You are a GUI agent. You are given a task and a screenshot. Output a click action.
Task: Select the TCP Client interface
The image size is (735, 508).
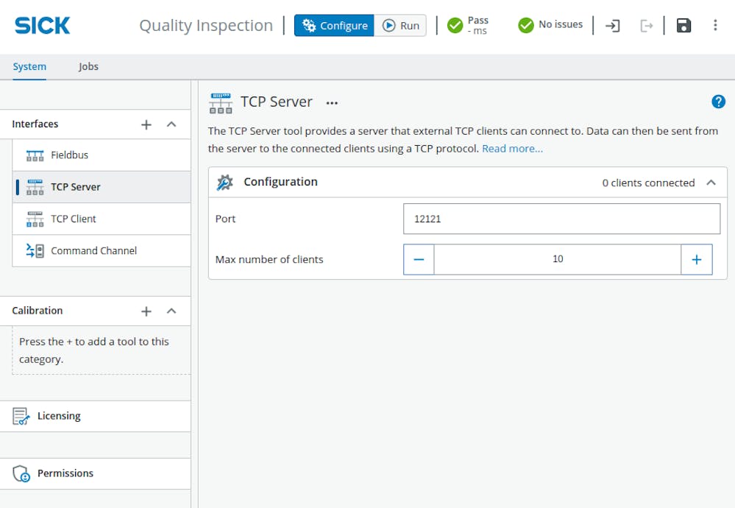click(x=102, y=219)
